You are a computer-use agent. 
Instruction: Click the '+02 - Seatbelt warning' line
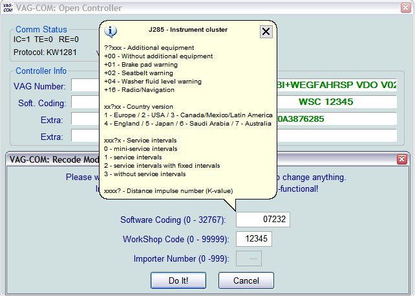[x=139, y=73]
